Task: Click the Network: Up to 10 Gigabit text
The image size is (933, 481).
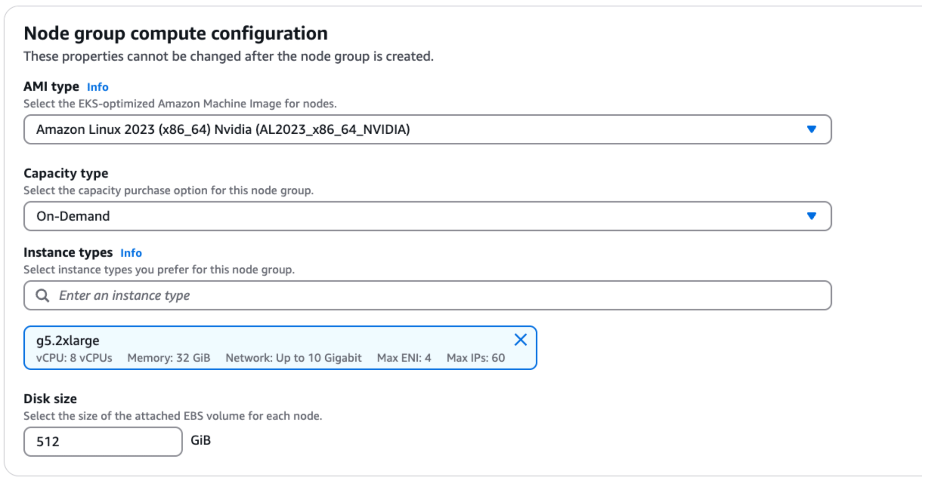Action: pyautogui.click(x=293, y=358)
